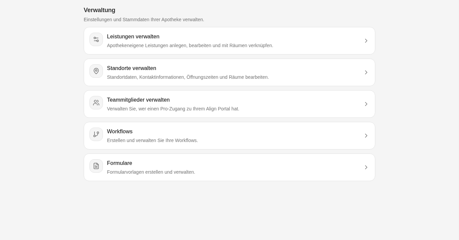
Task: Click the document icon for Formulare
Action: [96, 166]
